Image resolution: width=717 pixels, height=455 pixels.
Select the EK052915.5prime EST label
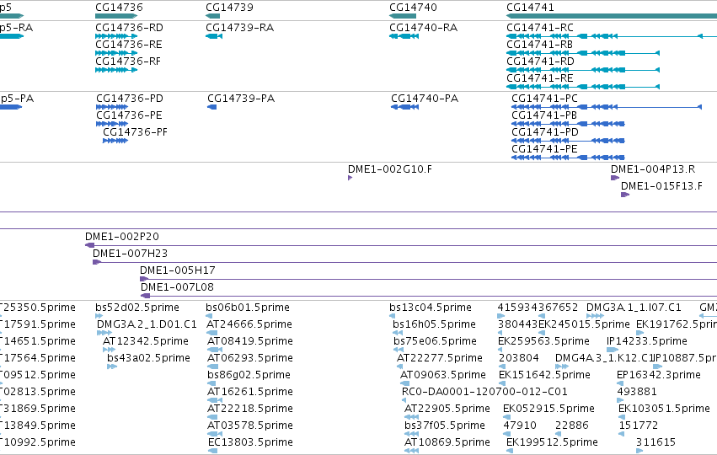tap(548, 409)
